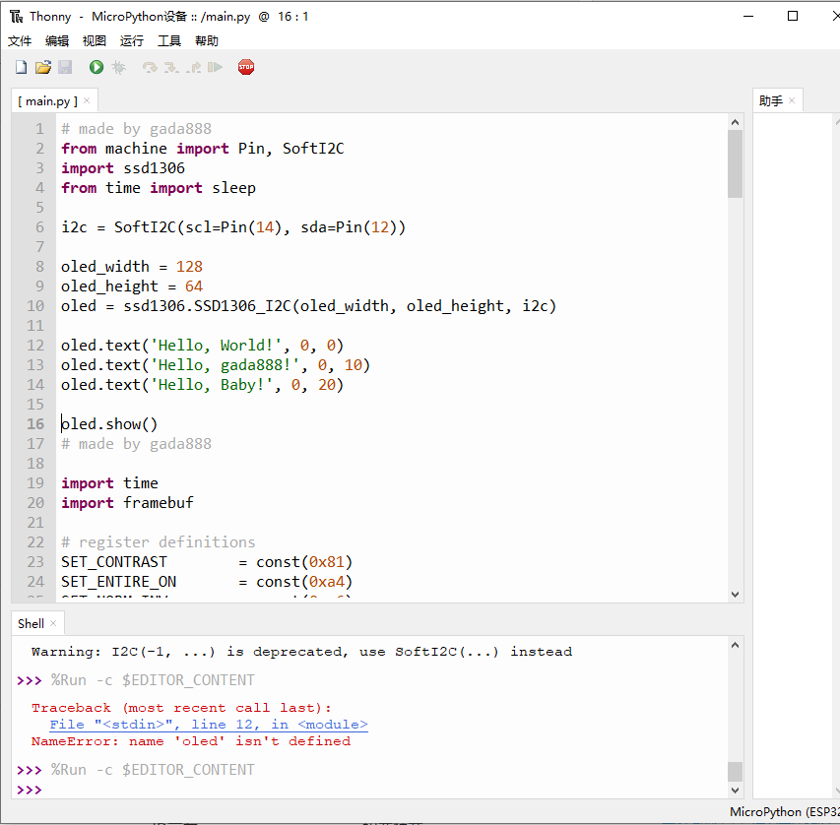Click the SET_CONTRAST constant line
Image resolution: width=840 pixels, height=825 pixels.
(206, 562)
